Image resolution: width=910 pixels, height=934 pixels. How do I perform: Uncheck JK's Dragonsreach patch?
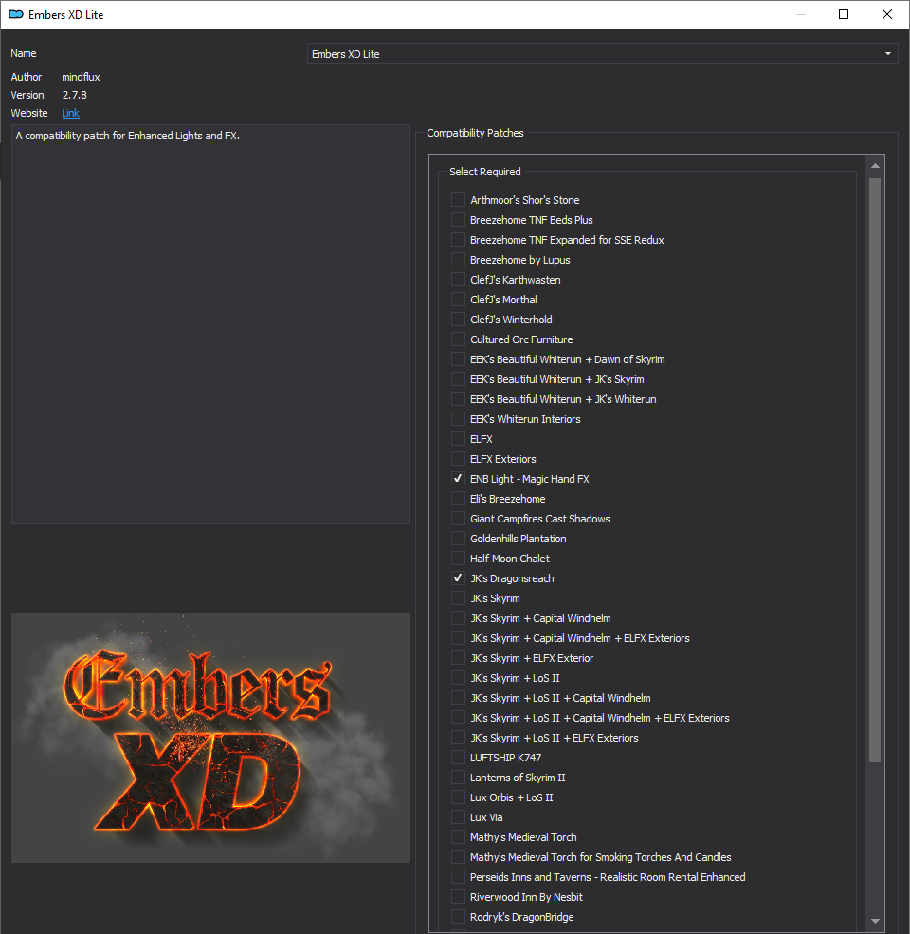(458, 578)
